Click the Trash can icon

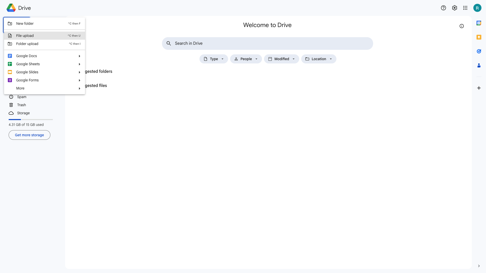pos(11,105)
